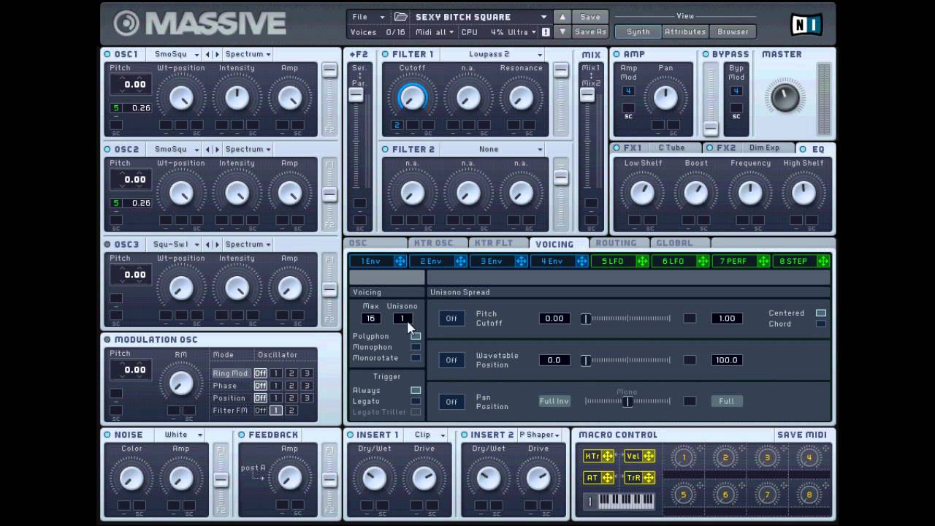Grab the 5 LFO modulation cross handle
935x526 pixels.
642,262
